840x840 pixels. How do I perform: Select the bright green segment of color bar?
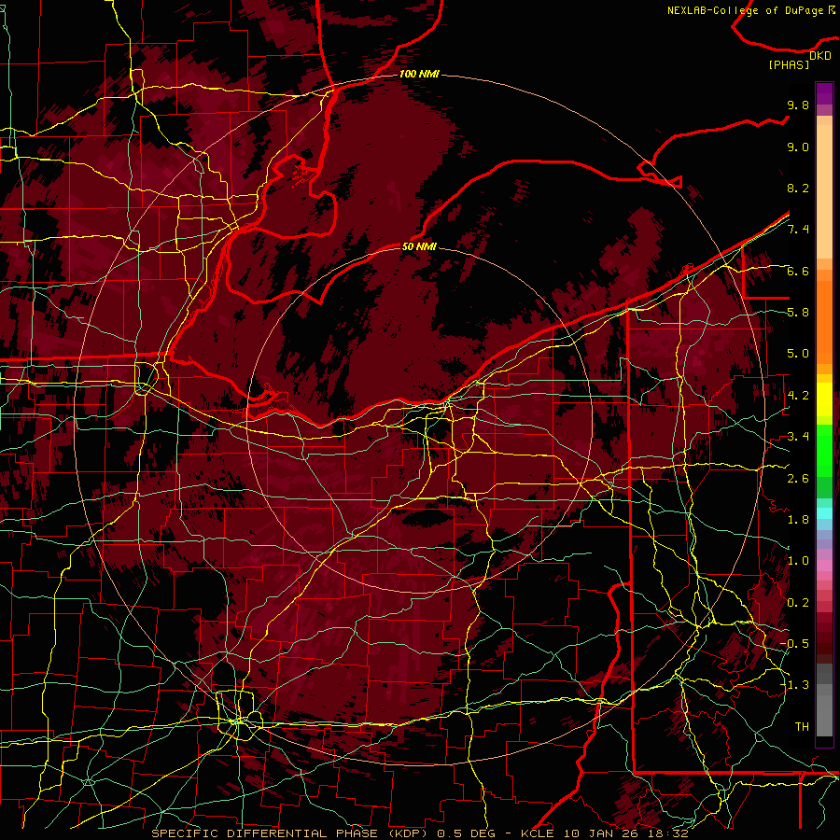pos(824,450)
